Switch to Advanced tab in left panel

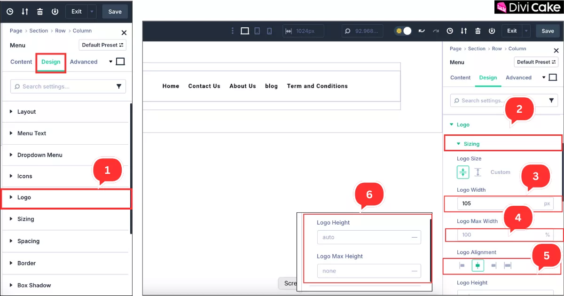84,62
